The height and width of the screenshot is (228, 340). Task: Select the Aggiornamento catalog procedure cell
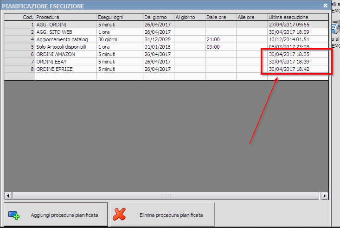(66, 39)
